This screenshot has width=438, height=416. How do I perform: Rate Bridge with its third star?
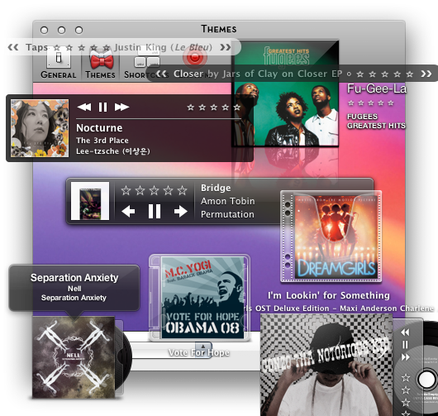[x=154, y=190]
